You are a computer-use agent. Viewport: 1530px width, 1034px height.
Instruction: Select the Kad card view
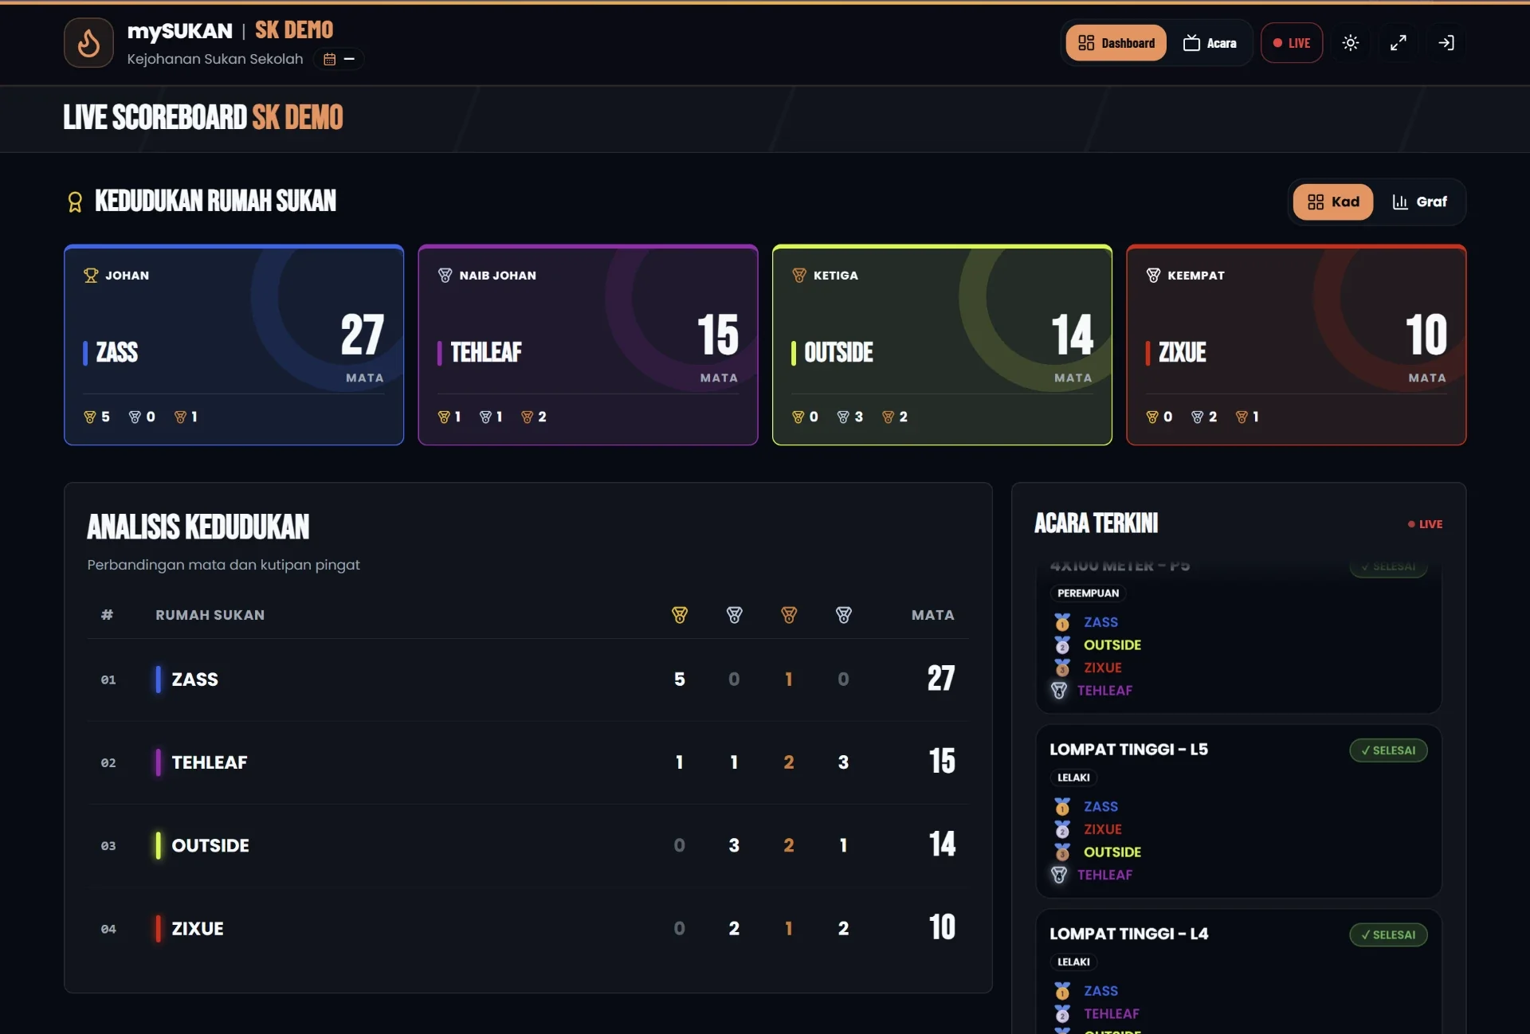[x=1332, y=202]
